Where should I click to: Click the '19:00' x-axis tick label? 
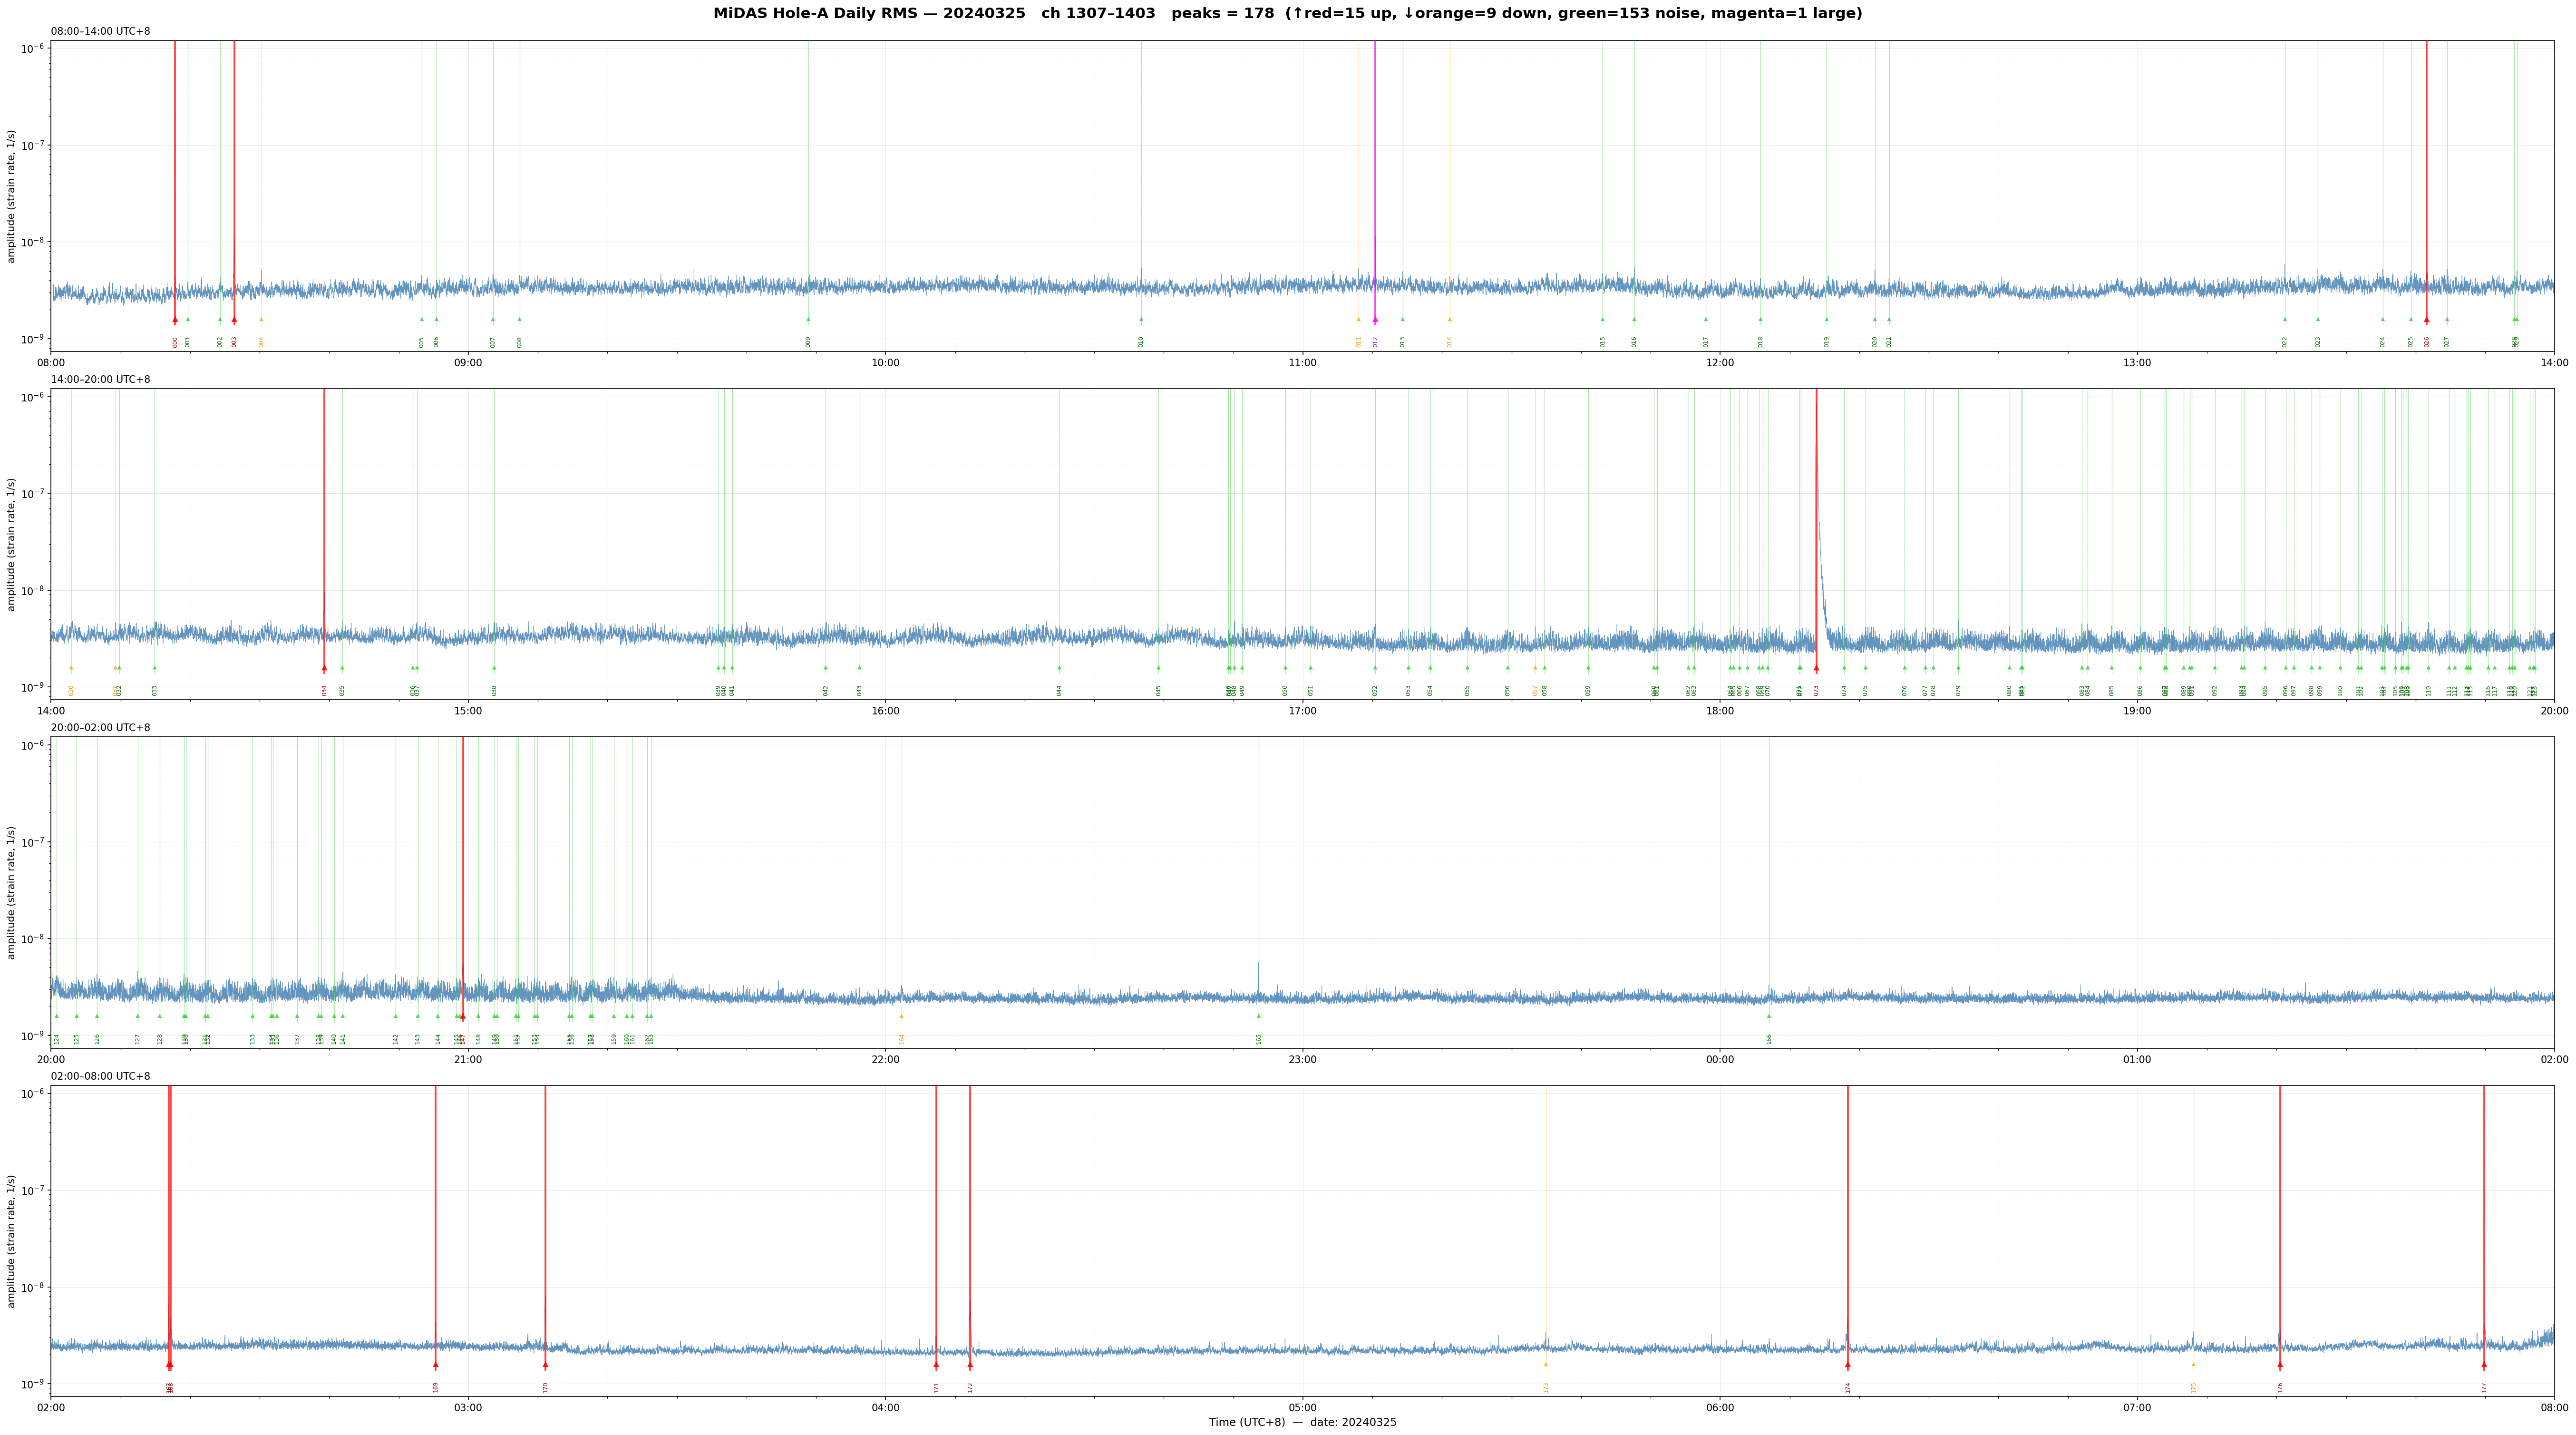tap(2137, 711)
